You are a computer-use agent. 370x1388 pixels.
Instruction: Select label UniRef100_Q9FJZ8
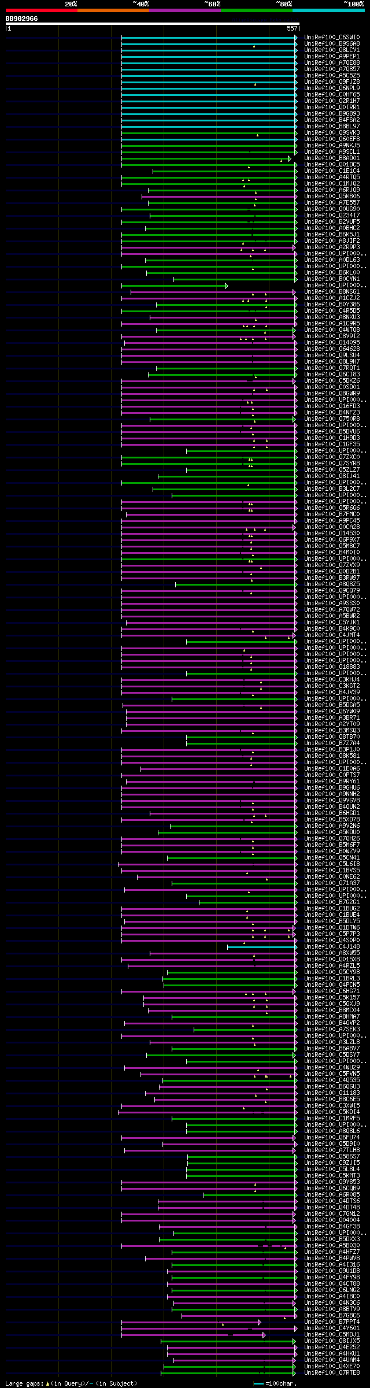coord(332,82)
